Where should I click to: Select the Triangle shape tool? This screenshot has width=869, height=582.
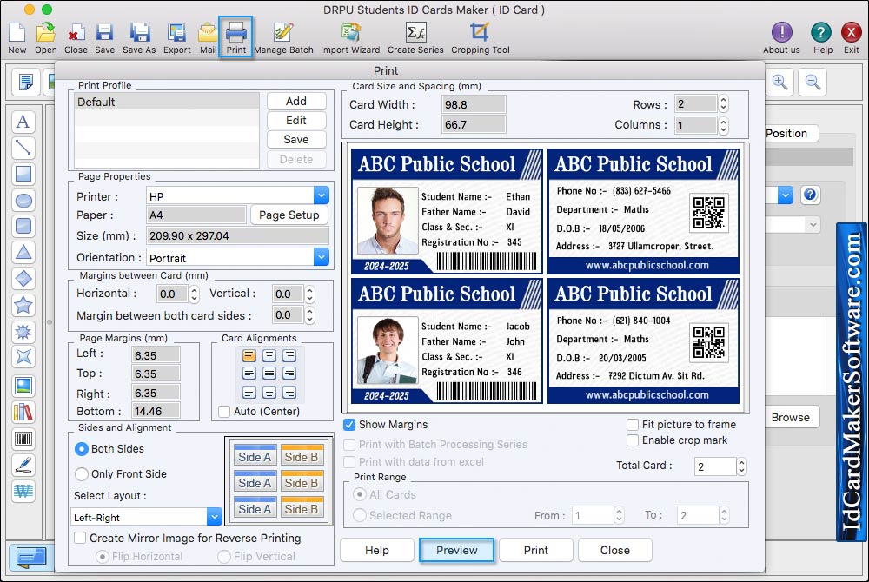(23, 253)
